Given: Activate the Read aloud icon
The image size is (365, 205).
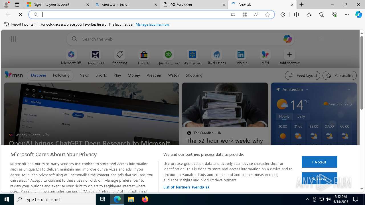Looking at the screenshot, I should click(x=256, y=15).
